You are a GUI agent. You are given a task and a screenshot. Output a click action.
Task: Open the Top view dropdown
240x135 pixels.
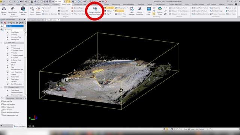(110, 14)
